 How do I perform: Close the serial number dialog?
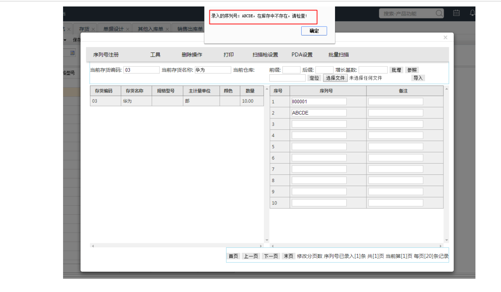click(x=445, y=37)
